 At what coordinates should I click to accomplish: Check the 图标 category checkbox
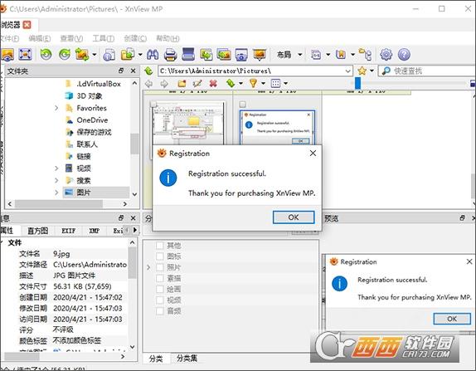(x=160, y=256)
